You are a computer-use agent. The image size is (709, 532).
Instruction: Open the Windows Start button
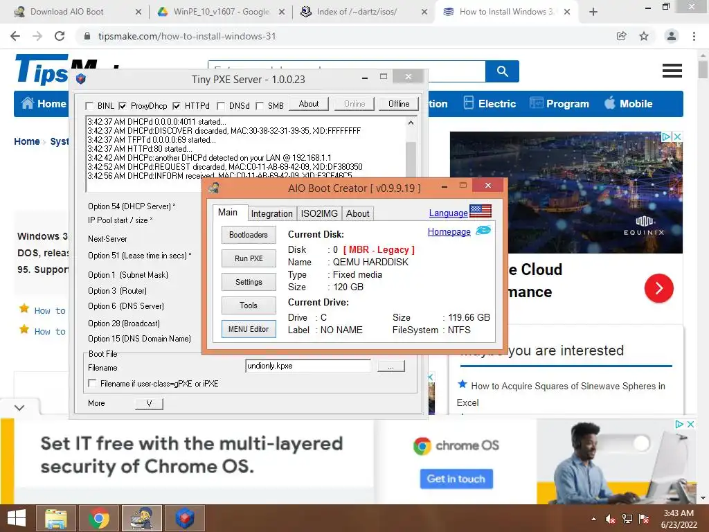point(16,518)
